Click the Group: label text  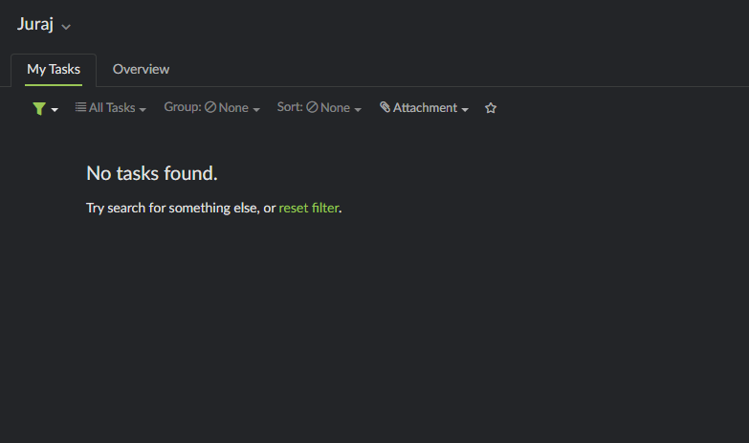click(183, 107)
